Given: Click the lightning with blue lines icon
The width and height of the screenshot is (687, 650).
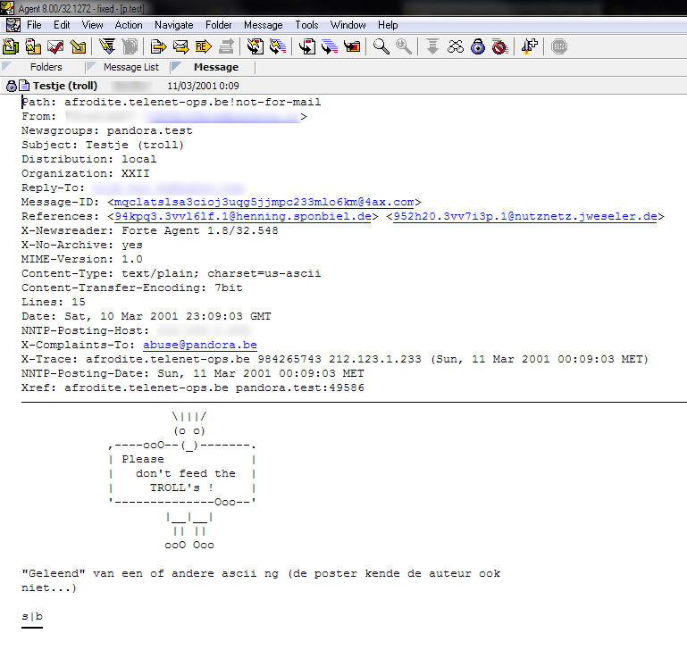Looking at the screenshot, I should click(x=278, y=46).
